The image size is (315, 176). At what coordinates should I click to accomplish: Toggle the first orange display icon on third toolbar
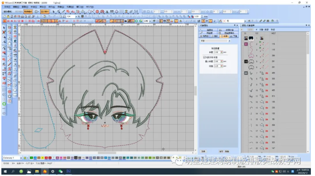click(x=5, y=21)
